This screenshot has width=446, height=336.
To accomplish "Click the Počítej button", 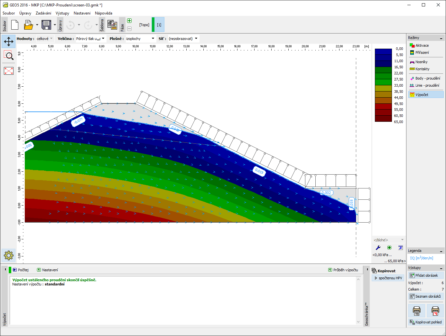I will [21, 270].
